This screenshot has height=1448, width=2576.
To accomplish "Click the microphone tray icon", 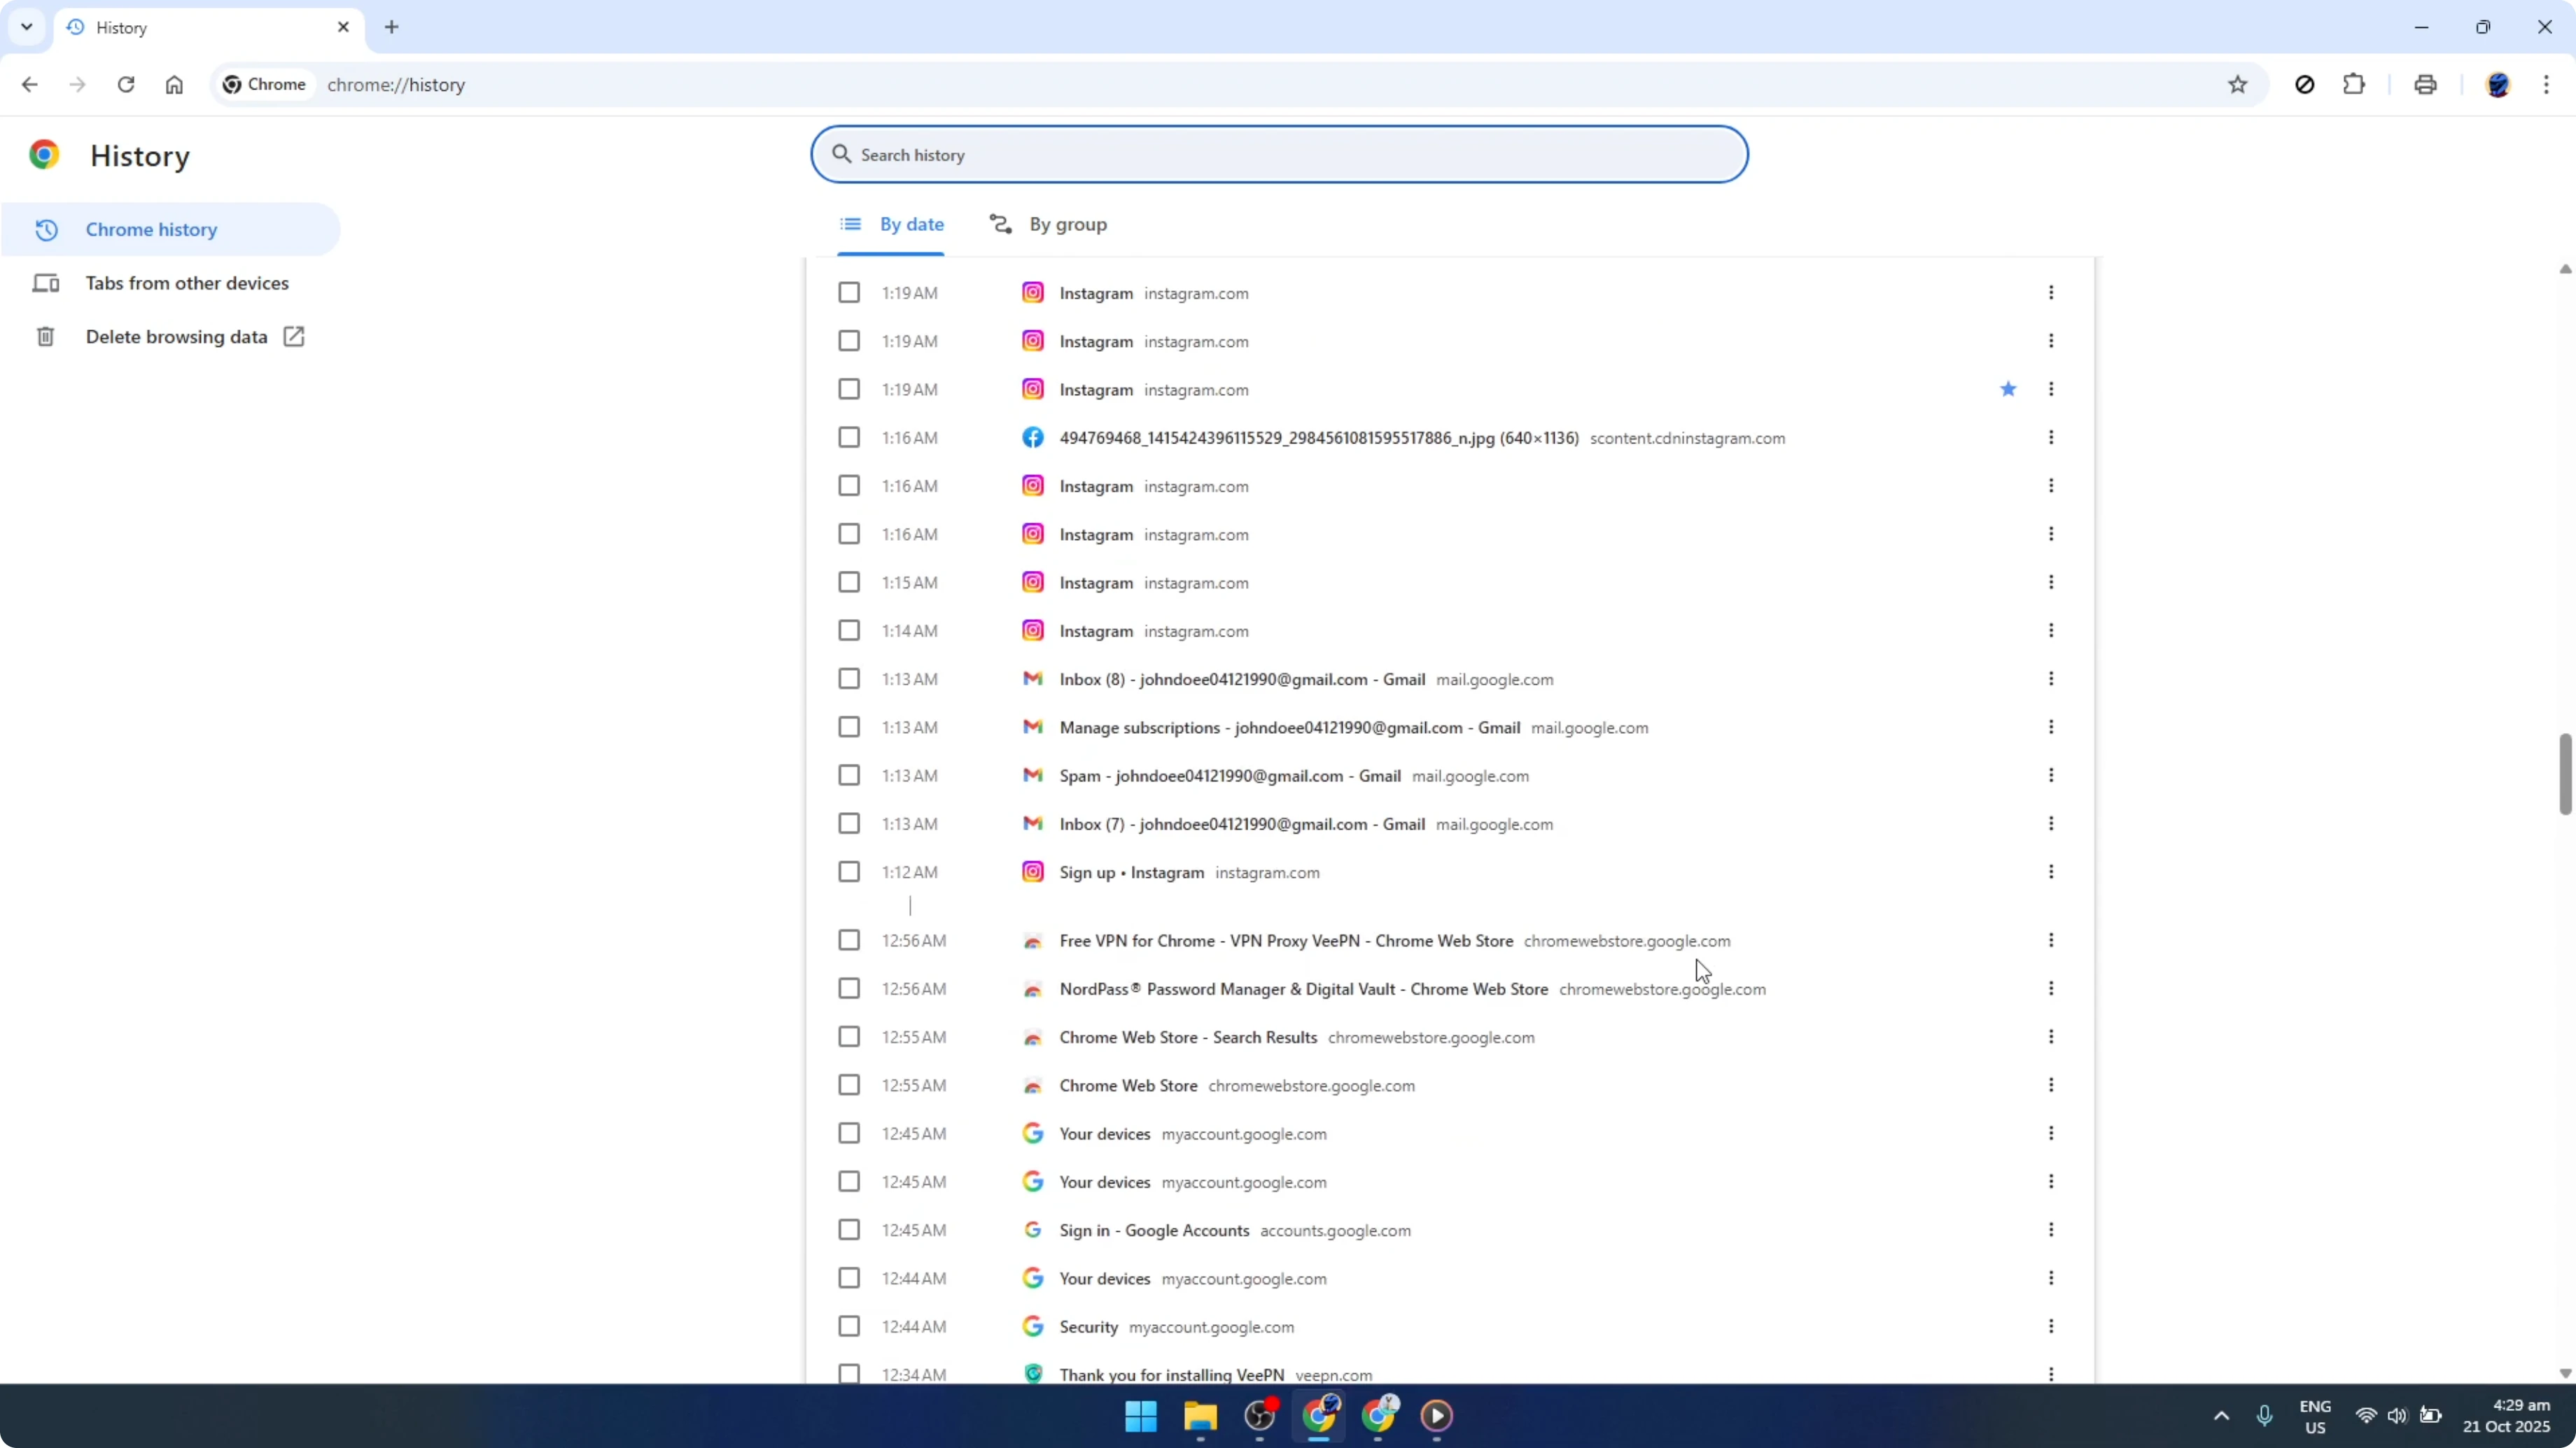I will [x=2265, y=1416].
